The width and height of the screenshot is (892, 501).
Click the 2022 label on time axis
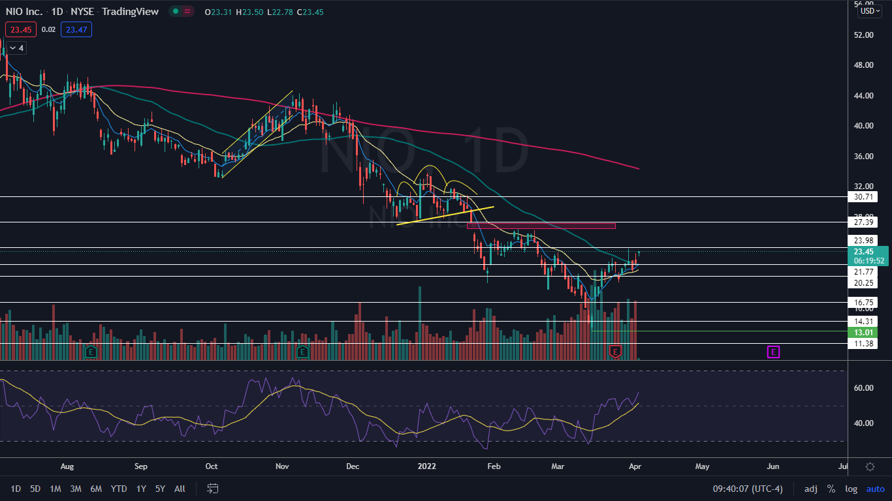[426, 467]
